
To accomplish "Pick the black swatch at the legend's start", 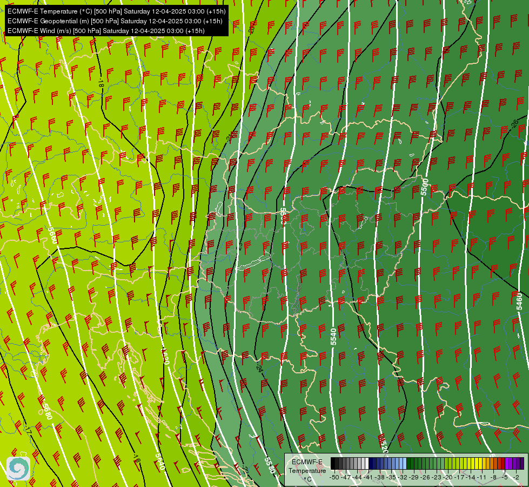I will pyautogui.click(x=333, y=463).
